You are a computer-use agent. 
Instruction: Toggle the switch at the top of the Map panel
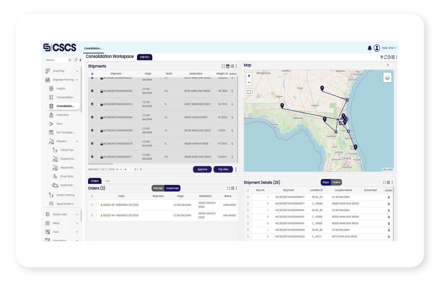(x=389, y=65)
